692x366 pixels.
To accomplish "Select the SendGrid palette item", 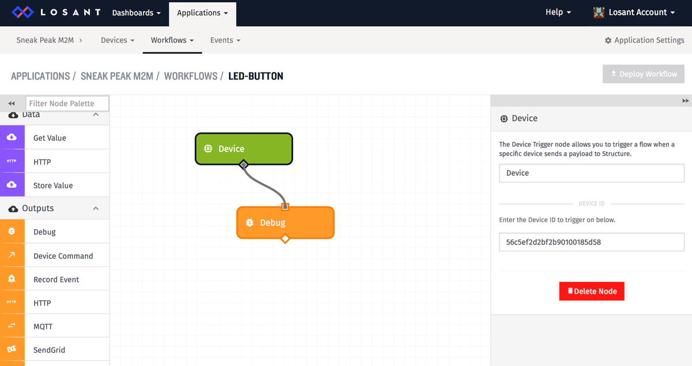I will [x=55, y=350].
